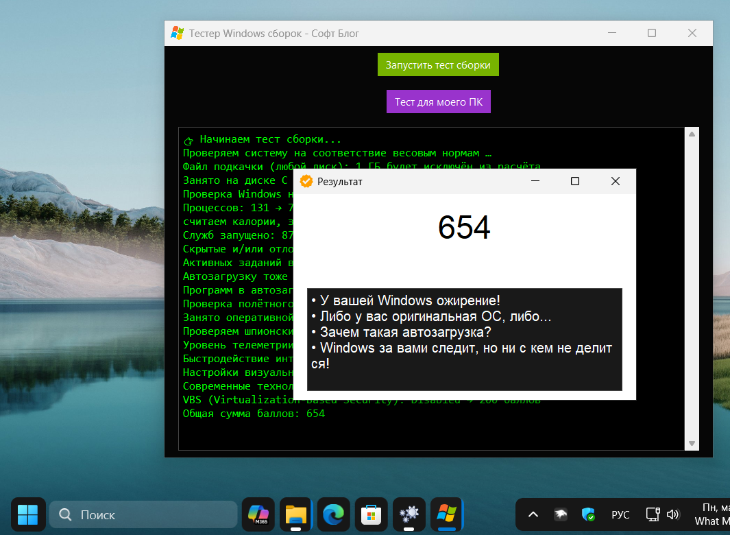This screenshot has width=730, height=535.
Task: Click the green Запустить тест сборки button
Action: click(438, 64)
